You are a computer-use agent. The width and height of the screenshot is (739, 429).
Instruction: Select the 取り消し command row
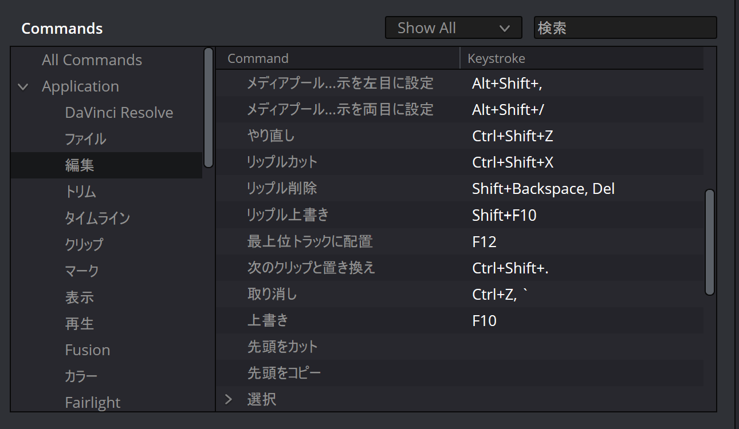coord(460,293)
